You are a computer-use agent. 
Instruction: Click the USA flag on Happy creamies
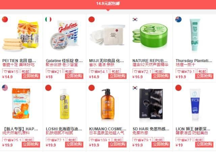pos(5,88)
